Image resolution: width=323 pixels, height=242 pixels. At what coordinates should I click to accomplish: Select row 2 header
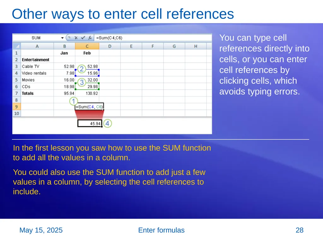(x=17, y=60)
